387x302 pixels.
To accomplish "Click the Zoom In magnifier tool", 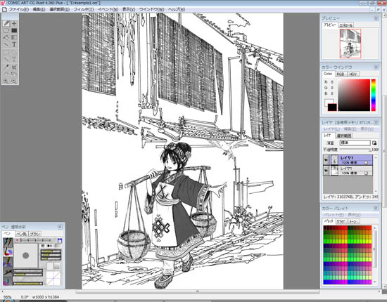I will (x=6, y=81).
